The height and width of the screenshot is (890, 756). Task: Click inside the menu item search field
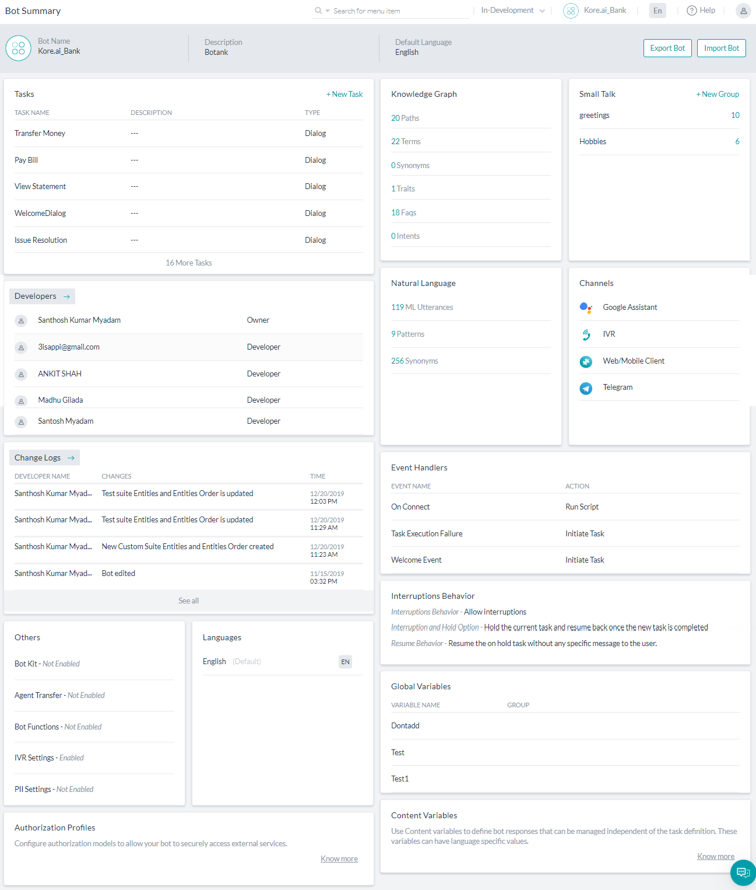(385, 10)
